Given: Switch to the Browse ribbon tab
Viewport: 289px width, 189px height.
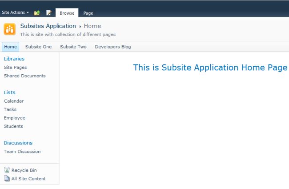Looking at the screenshot, I should point(67,13).
